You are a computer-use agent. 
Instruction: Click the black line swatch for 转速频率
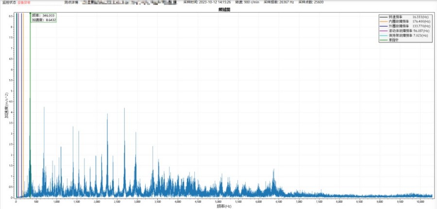click(384, 17)
